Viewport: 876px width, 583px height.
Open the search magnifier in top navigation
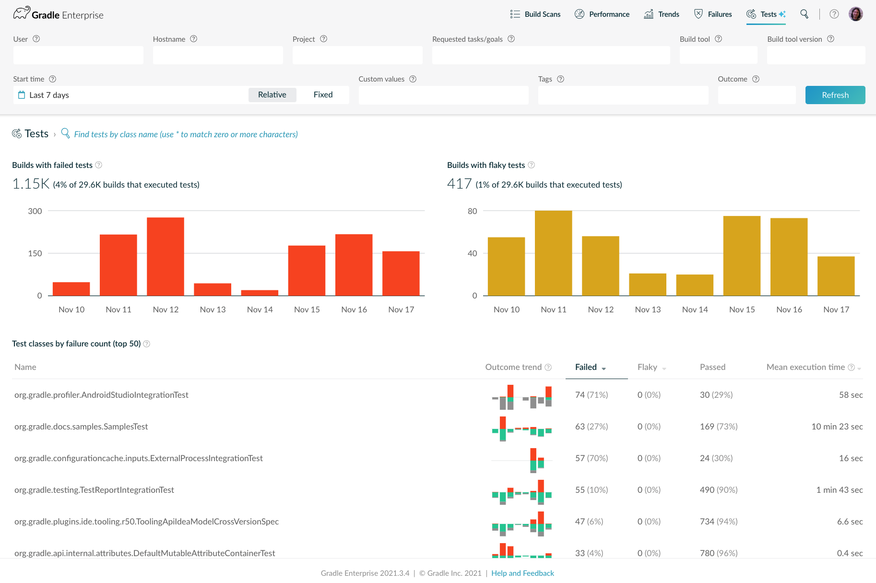pyautogui.click(x=804, y=14)
